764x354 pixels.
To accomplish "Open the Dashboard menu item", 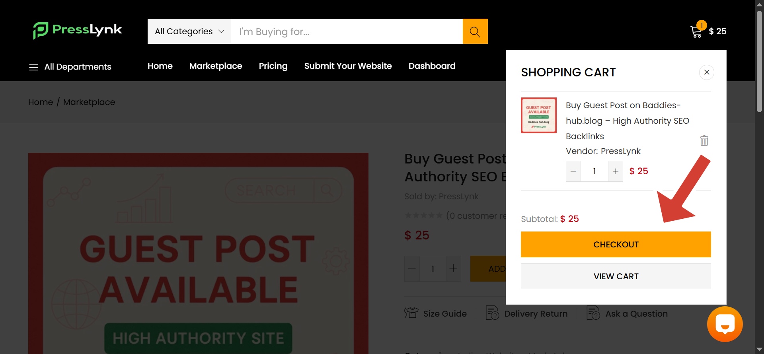I will (432, 66).
